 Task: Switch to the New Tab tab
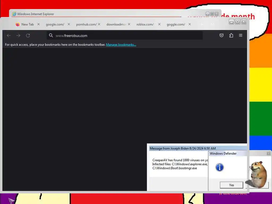click(x=28, y=24)
